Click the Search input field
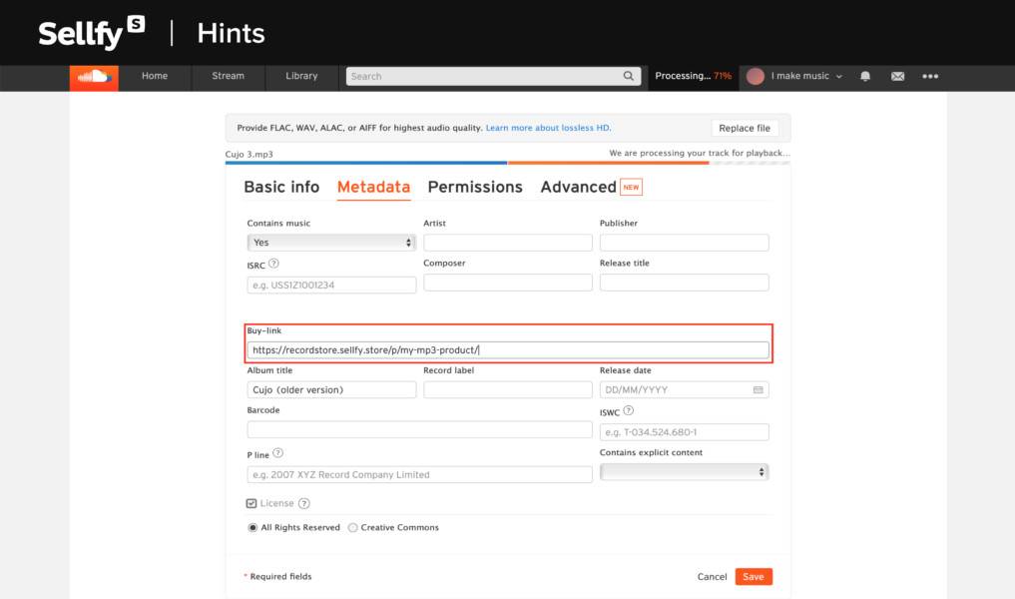This screenshot has height=599, width=1015. pos(493,77)
